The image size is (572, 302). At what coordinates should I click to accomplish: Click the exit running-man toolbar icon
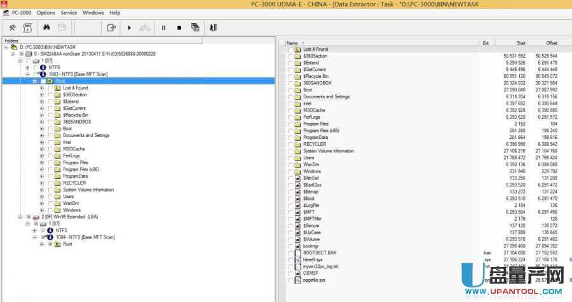coord(213,27)
